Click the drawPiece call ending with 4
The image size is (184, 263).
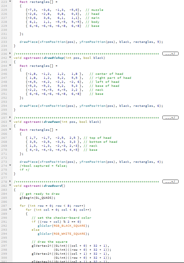91,162
